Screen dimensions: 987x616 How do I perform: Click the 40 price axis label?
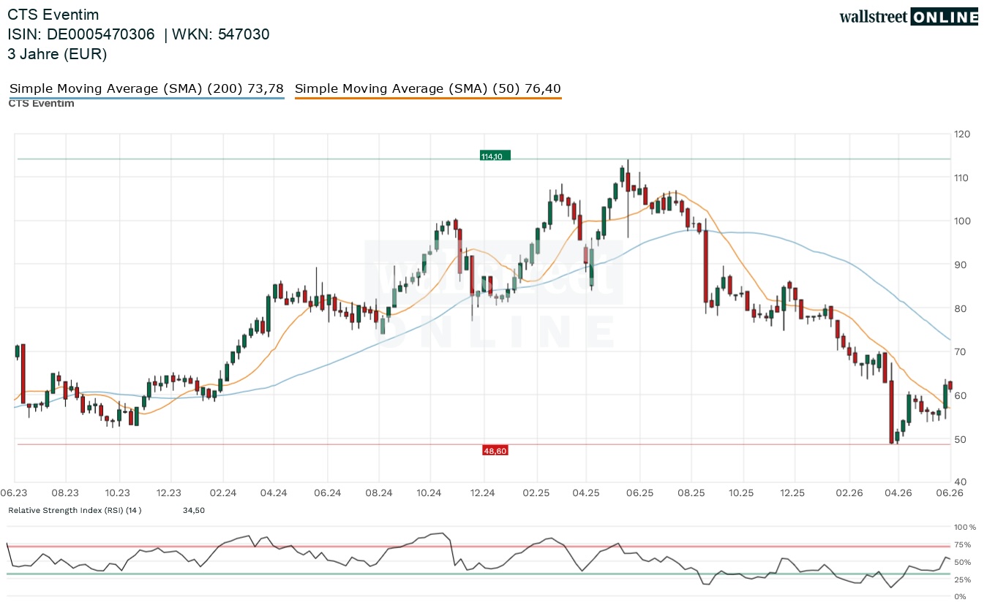coord(960,482)
